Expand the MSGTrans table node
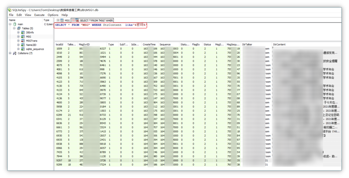Viewport: 349px width, 178px height. coord(18,41)
